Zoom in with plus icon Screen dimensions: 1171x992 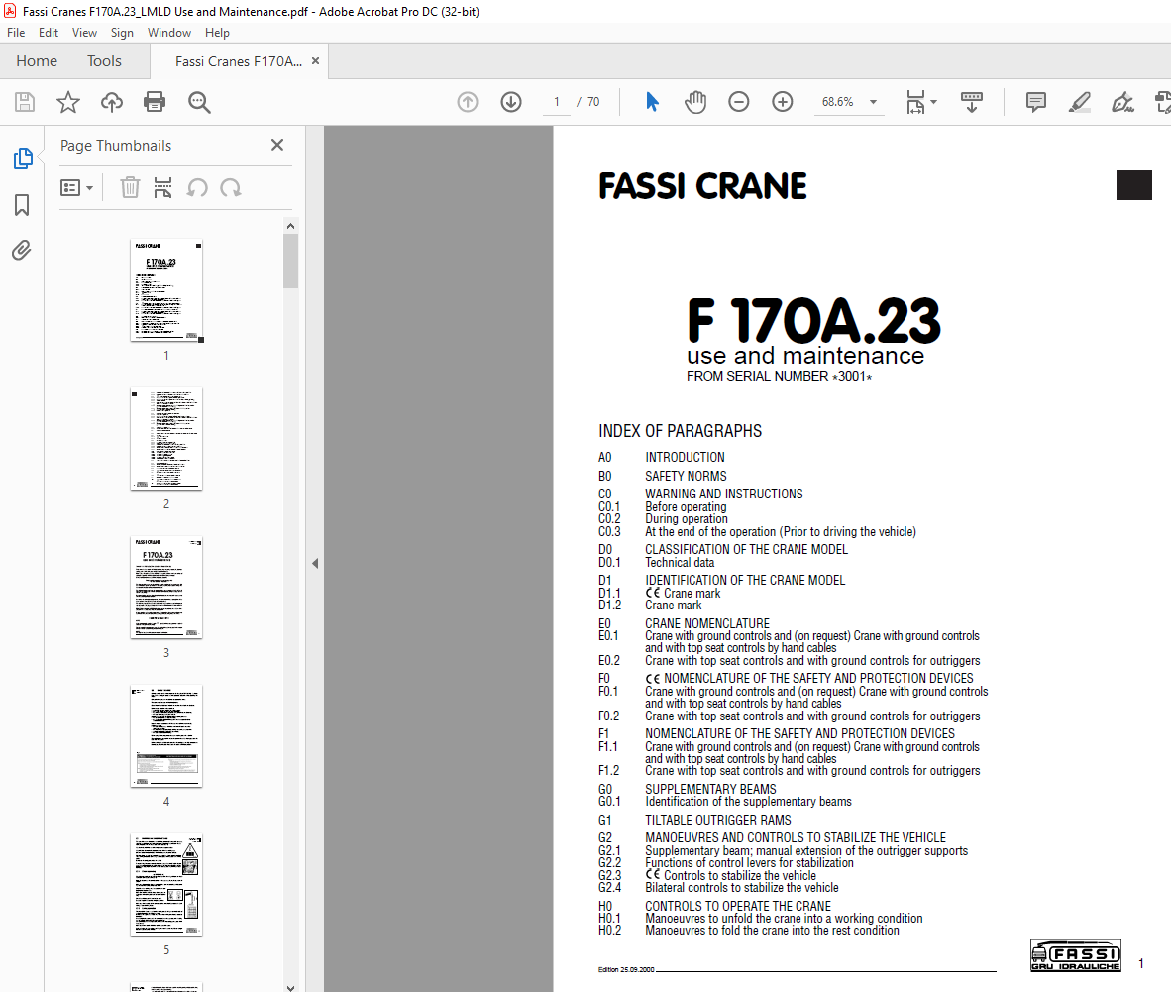[x=782, y=102]
